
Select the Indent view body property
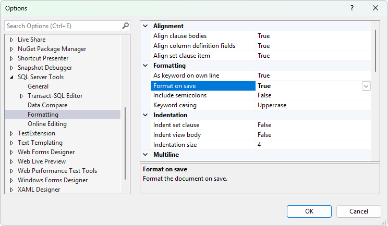pyautogui.click(x=177, y=135)
